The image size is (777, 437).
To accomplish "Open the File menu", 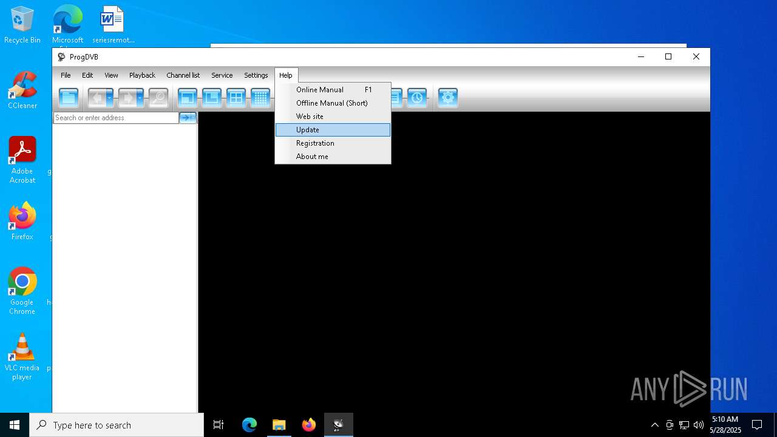I will point(66,75).
